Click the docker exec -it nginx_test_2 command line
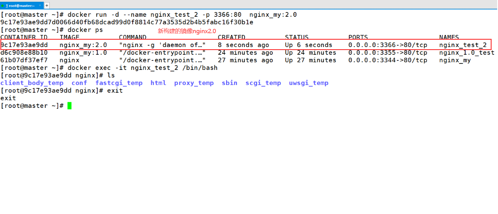This screenshot has height=214, width=498. pos(109,68)
